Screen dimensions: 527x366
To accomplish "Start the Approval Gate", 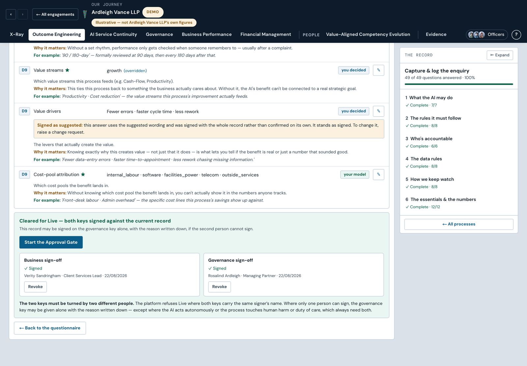I will [x=51, y=242].
